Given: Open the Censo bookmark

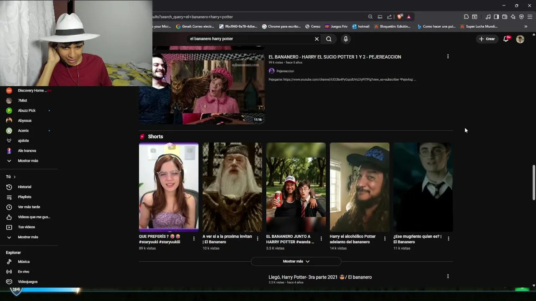Looking at the screenshot, I should tap(313, 26).
